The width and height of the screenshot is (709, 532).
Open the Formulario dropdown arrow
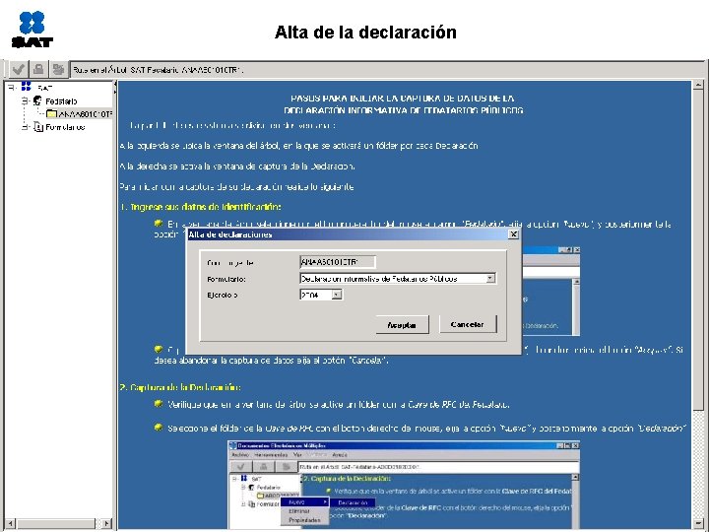490,278
